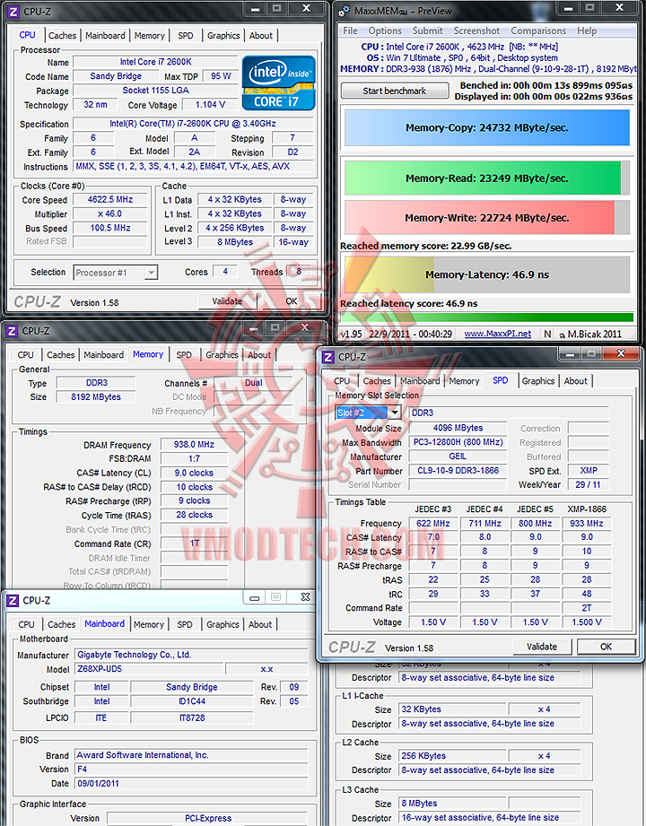Close the Mainboard CPU-Z window
The width and height of the screenshot is (646, 826).
[306, 596]
